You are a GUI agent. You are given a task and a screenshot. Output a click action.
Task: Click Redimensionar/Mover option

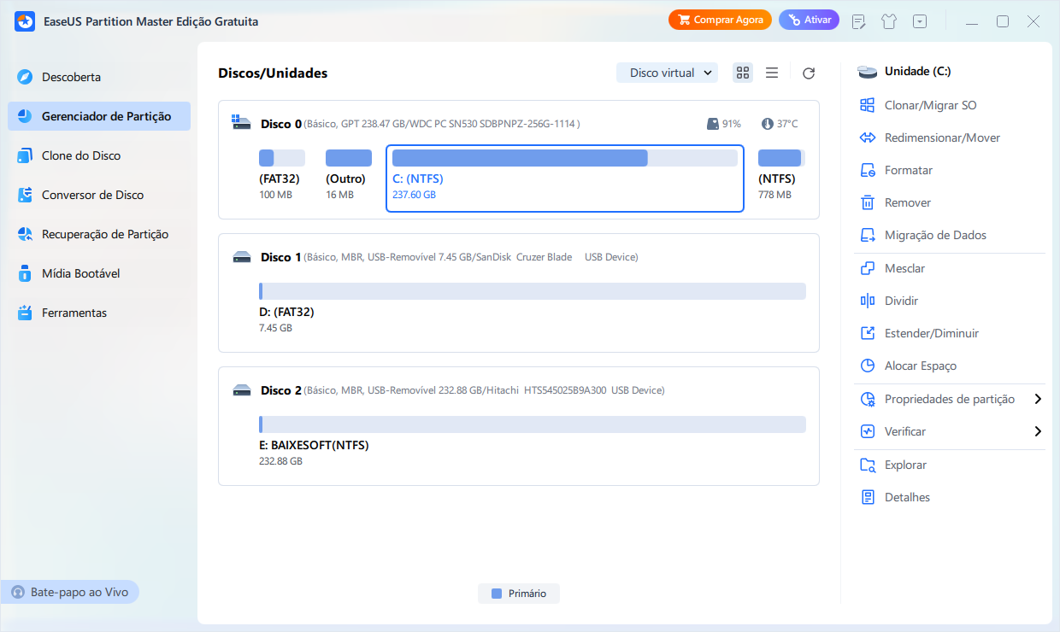coord(942,138)
